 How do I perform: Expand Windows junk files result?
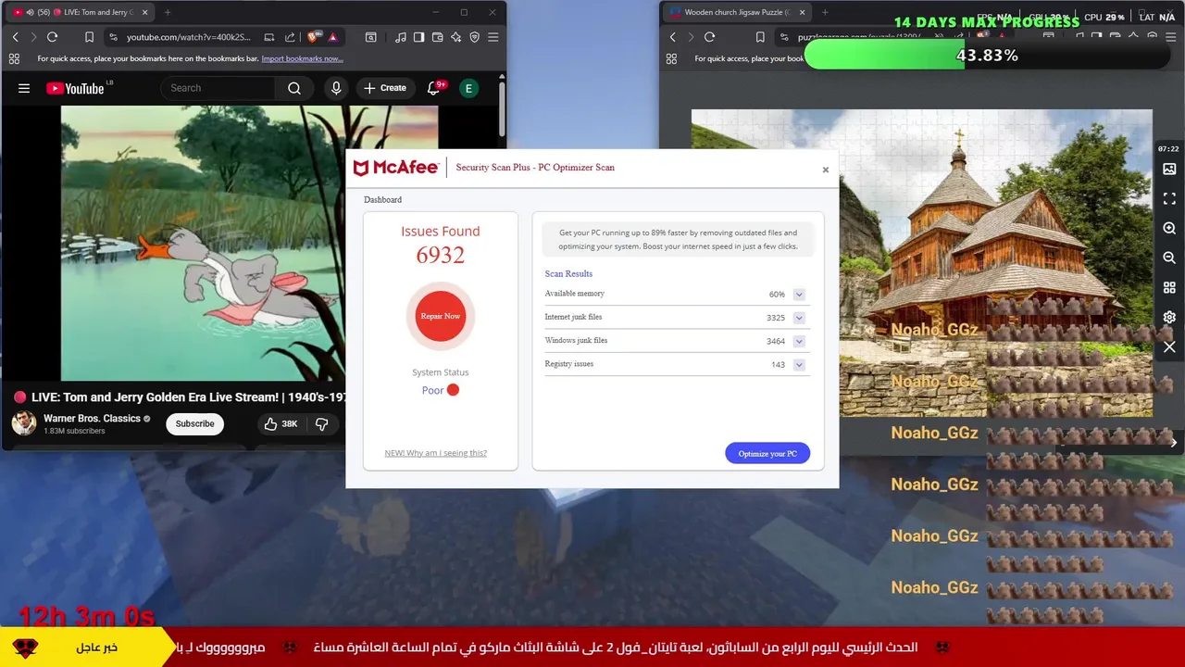[x=798, y=341]
